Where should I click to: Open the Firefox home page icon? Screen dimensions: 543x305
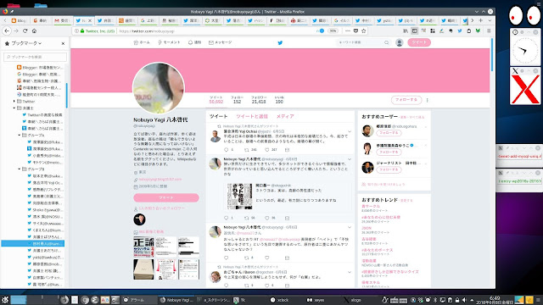click(x=34, y=30)
